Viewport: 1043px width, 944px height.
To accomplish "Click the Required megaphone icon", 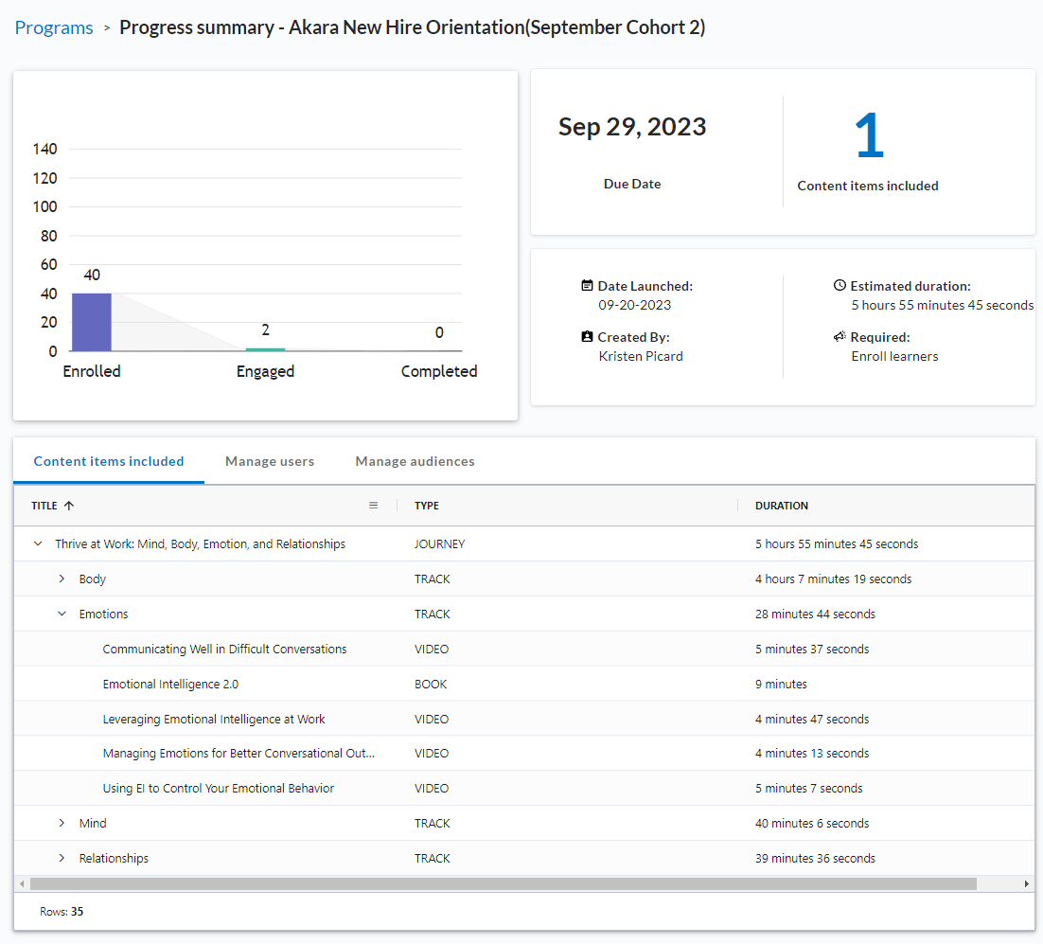I will [x=840, y=336].
